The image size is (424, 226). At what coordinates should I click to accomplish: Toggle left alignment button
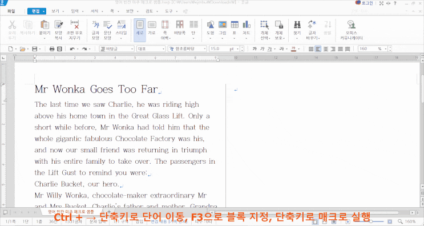[318, 49]
